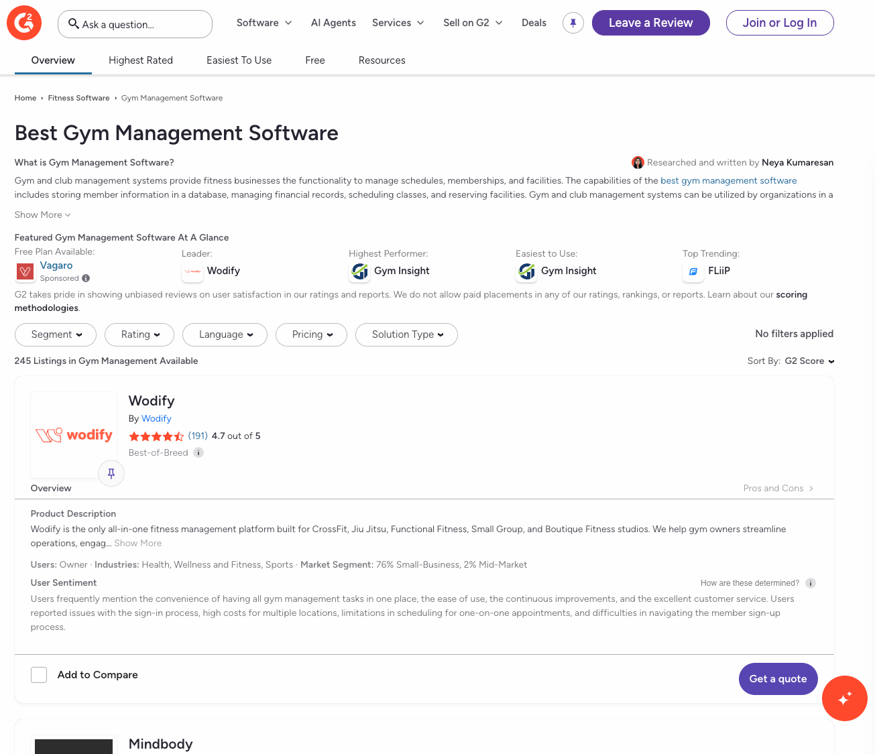Viewport: 875px width, 754px height.
Task: Click in the Ask a question search field
Action: (135, 24)
